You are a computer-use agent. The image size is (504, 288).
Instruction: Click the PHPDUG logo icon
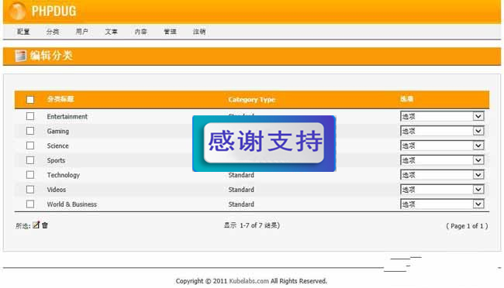pos(17,11)
